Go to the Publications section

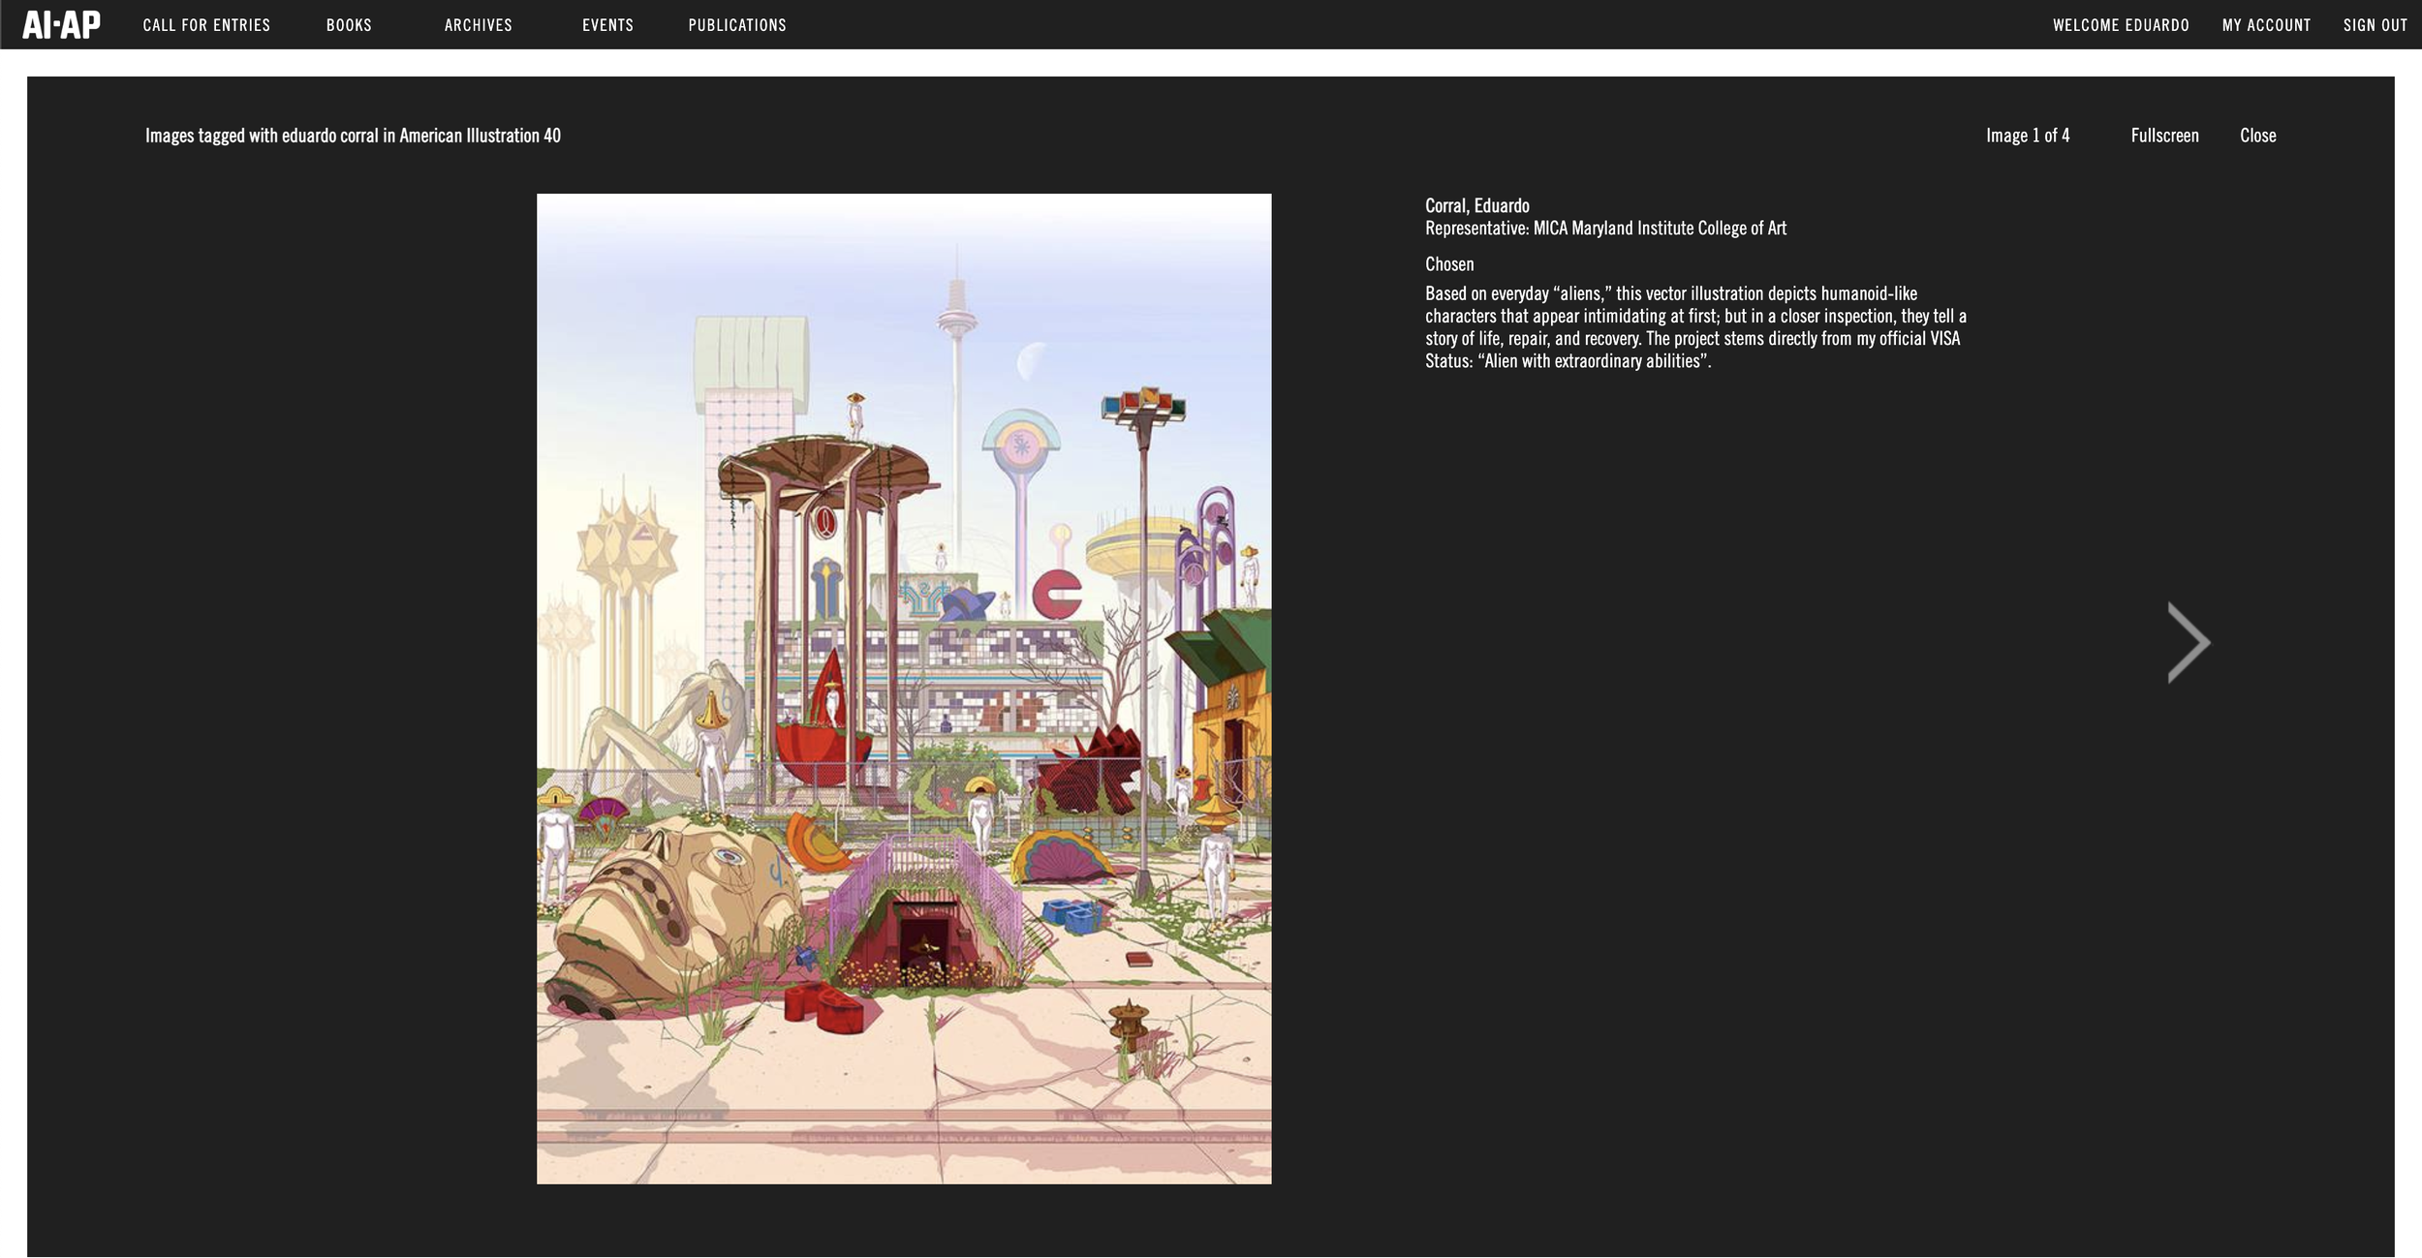736,25
